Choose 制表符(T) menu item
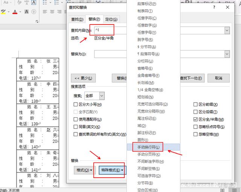The height and width of the screenshot is (192, 241). click(x=153, y=11)
